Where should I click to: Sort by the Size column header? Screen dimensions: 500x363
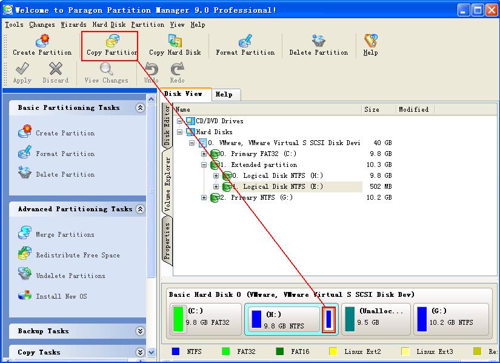(379, 109)
